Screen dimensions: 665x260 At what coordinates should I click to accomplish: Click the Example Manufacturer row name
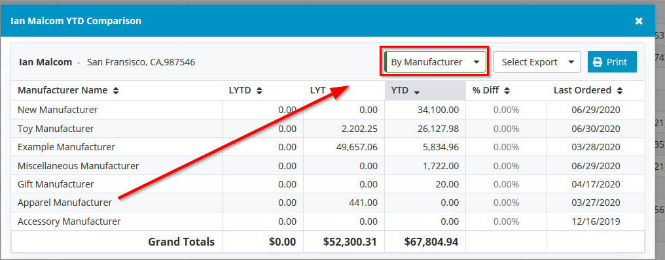click(x=66, y=148)
